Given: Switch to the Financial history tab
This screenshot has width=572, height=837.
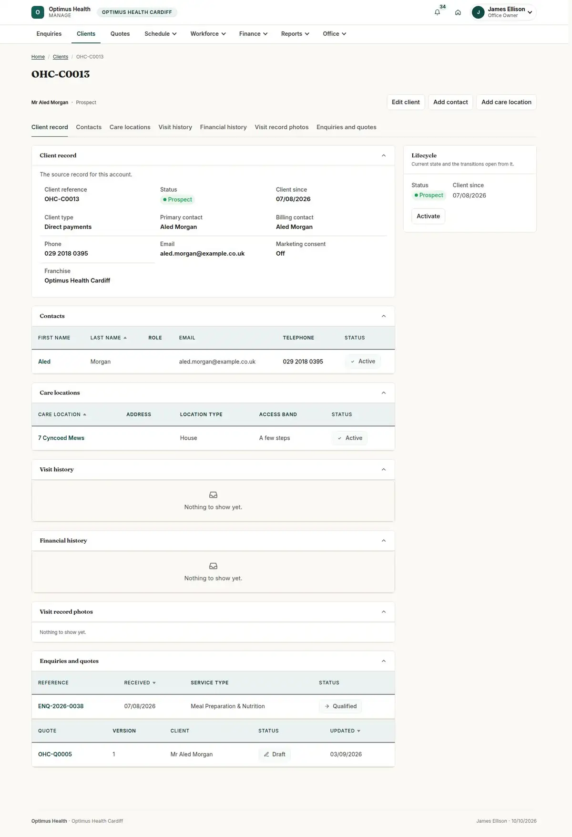Looking at the screenshot, I should 224,127.
